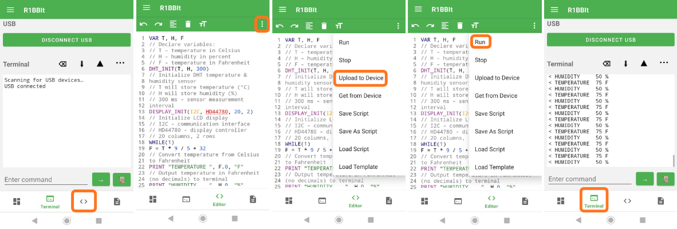Select Load Template in the third screen's menu
Screen dimensions: 677x229
click(x=358, y=167)
